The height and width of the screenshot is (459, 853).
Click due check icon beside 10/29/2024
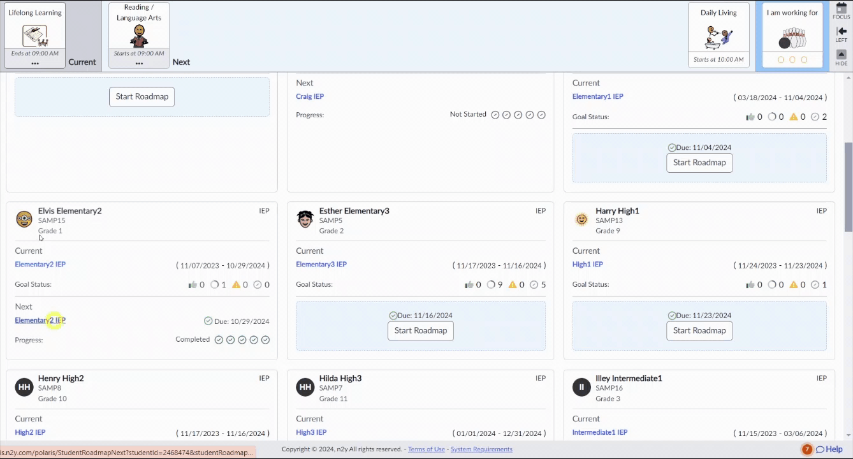[x=208, y=321]
